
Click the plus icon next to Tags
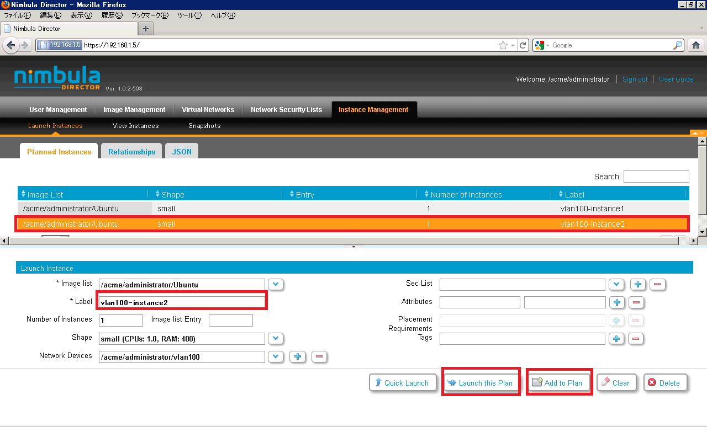tap(617, 339)
